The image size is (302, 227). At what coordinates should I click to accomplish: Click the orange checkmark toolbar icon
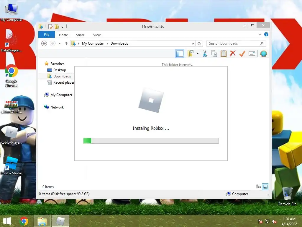click(x=242, y=53)
